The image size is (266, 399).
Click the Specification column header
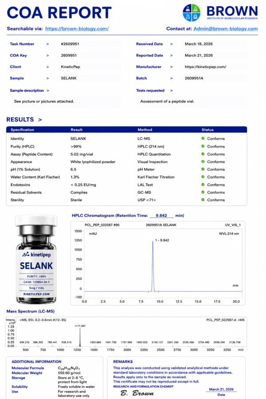[23, 130]
